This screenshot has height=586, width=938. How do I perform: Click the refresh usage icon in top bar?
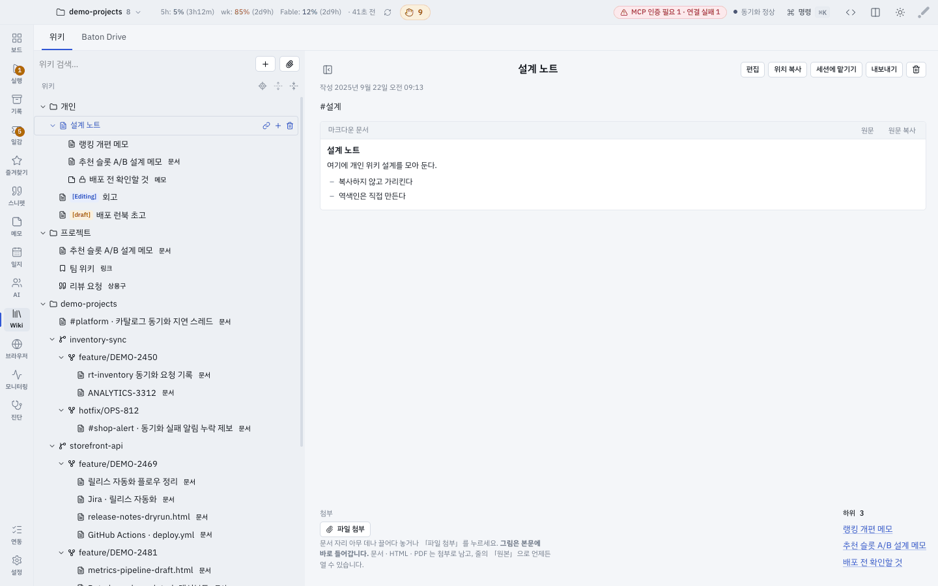388,12
